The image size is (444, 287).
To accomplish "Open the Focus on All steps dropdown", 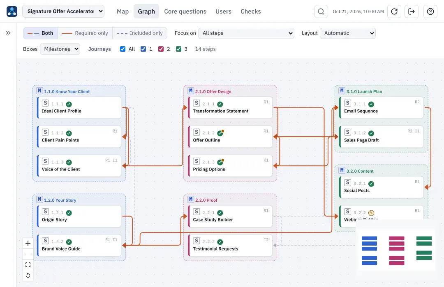I will tap(246, 33).
